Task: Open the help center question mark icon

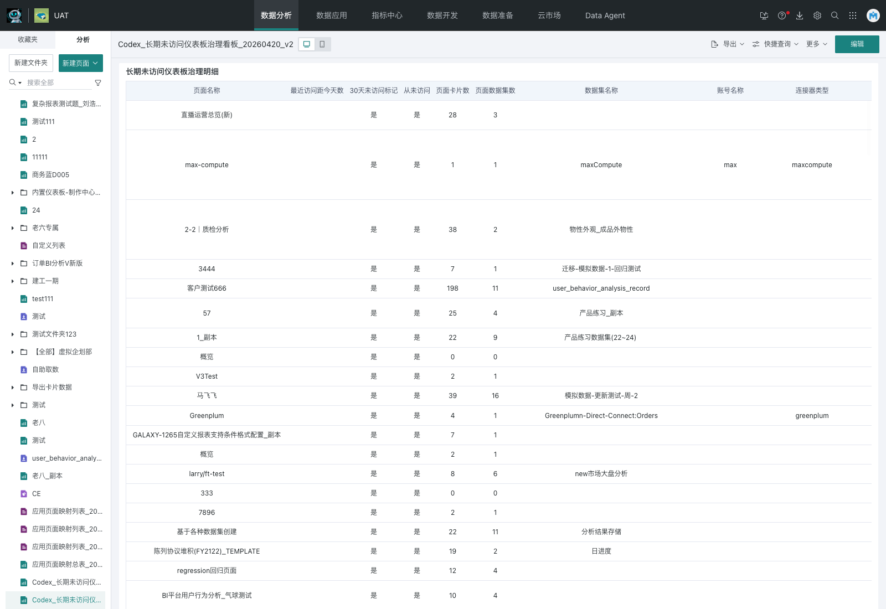Action: [781, 16]
